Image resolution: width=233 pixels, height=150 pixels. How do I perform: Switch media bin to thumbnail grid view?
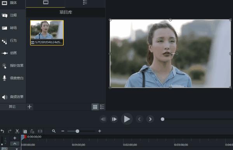click(x=95, y=107)
